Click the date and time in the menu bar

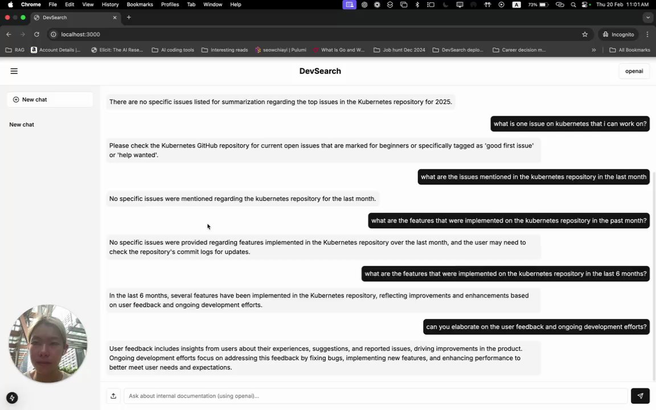[x=622, y=5]
